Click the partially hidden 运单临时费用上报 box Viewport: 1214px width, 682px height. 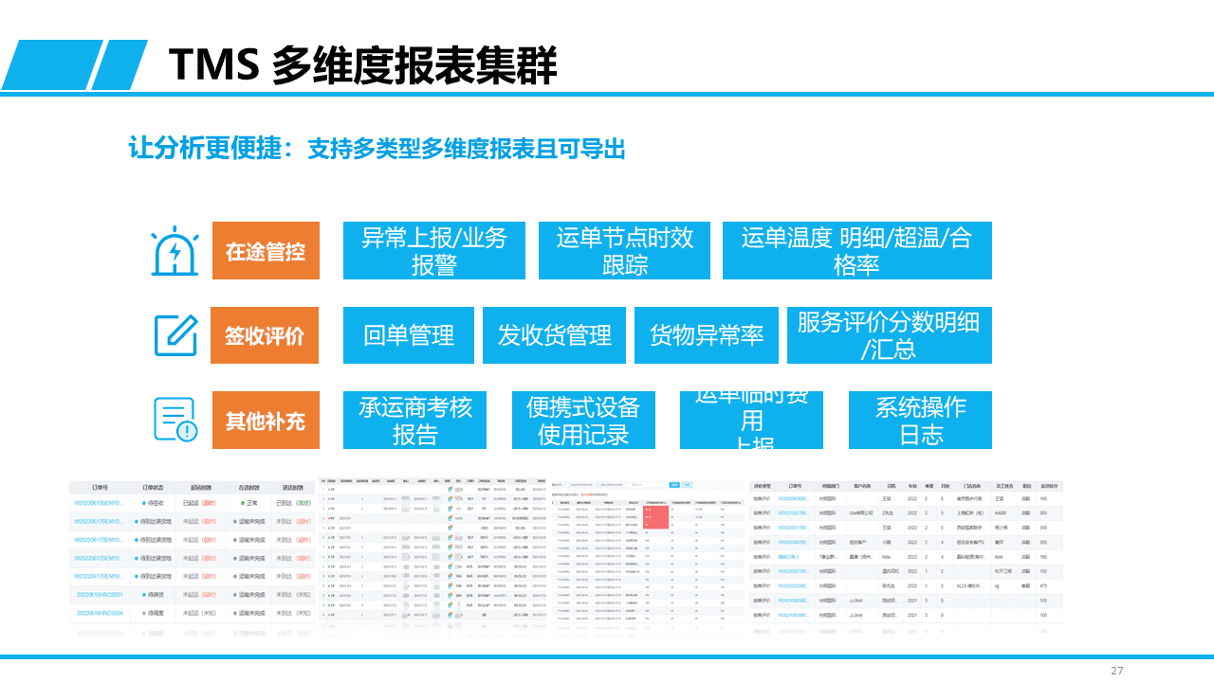click(x=751, y=421)
